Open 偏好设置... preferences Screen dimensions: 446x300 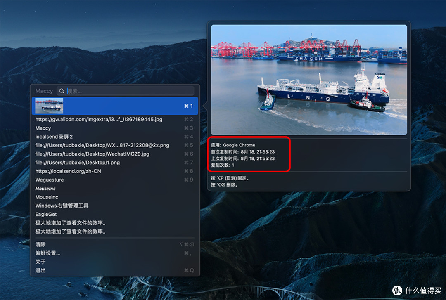[115, 253]
